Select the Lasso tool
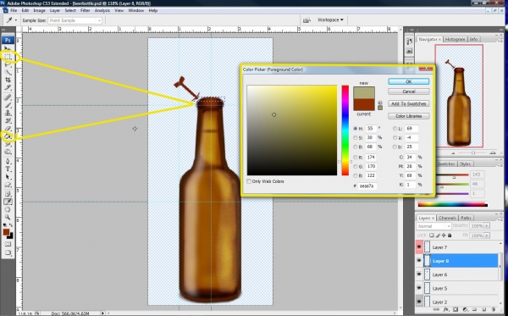This screenshot has width=508, height=316. [x=8, y=64]
